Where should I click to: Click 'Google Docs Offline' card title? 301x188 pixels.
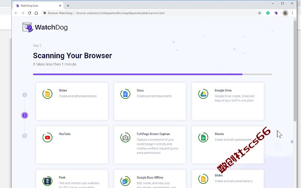click(150, 178)
